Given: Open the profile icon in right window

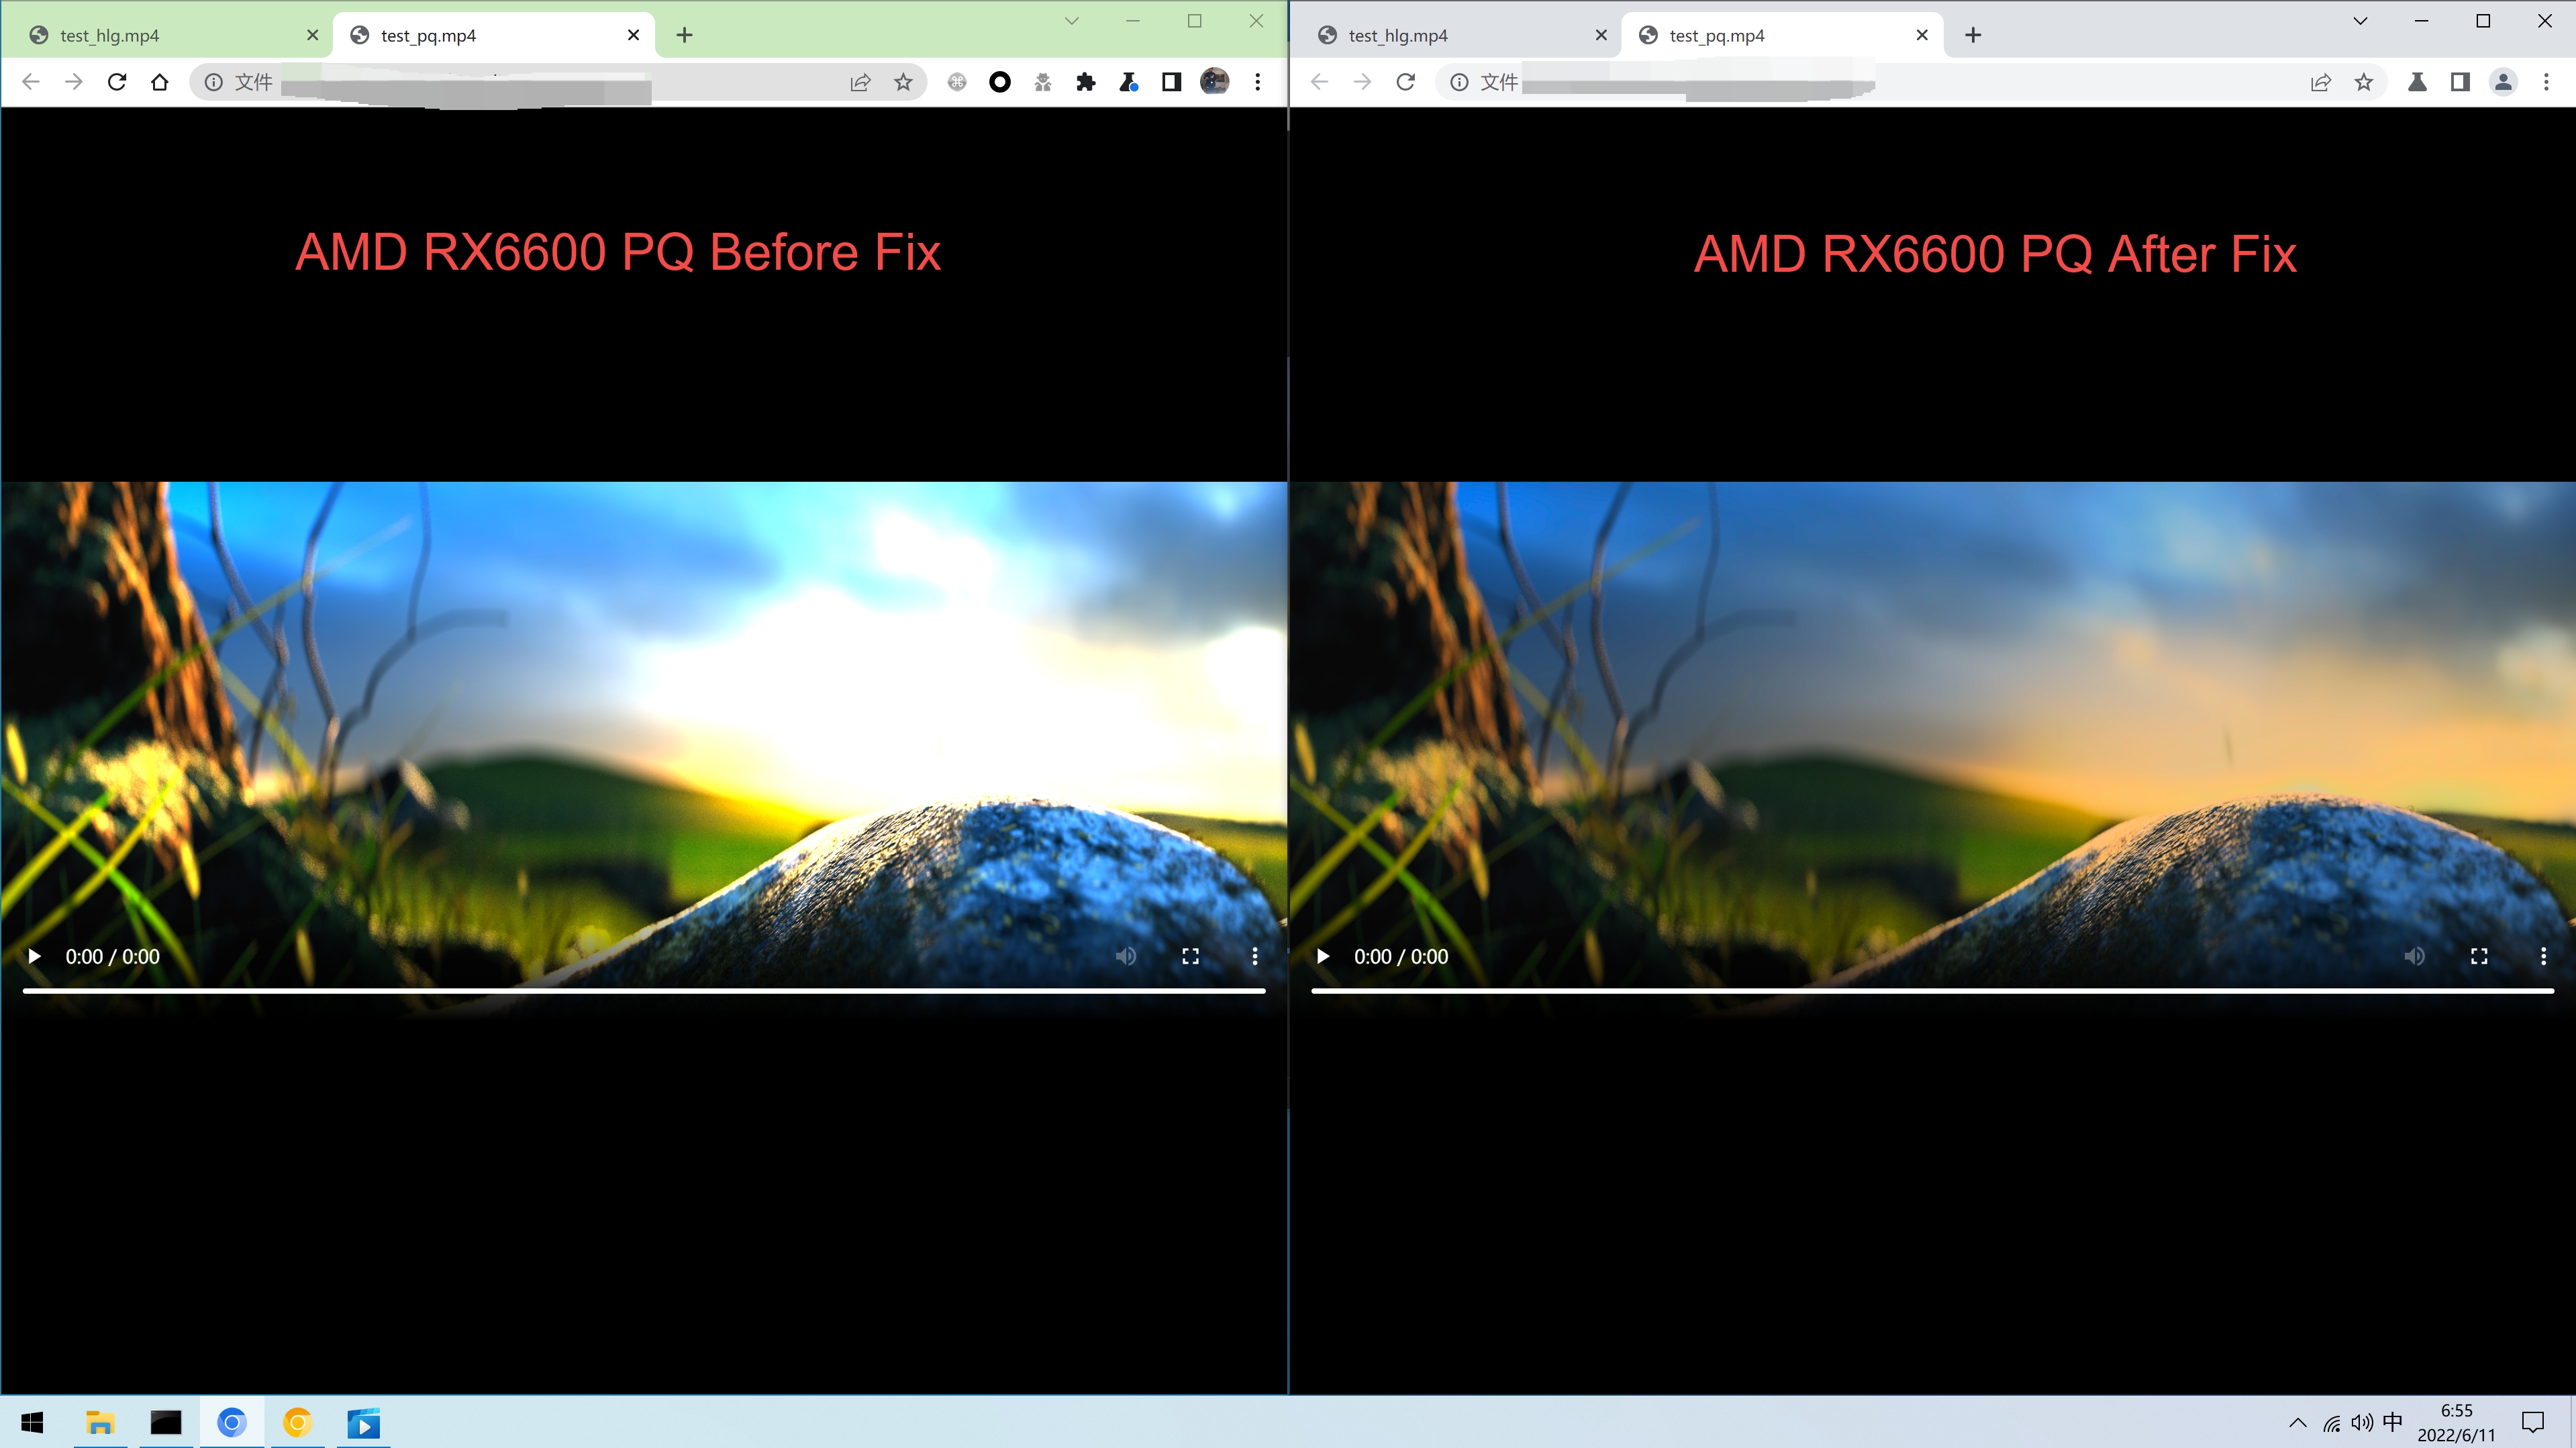Looking at the screenshot, I should [2503, 82].
